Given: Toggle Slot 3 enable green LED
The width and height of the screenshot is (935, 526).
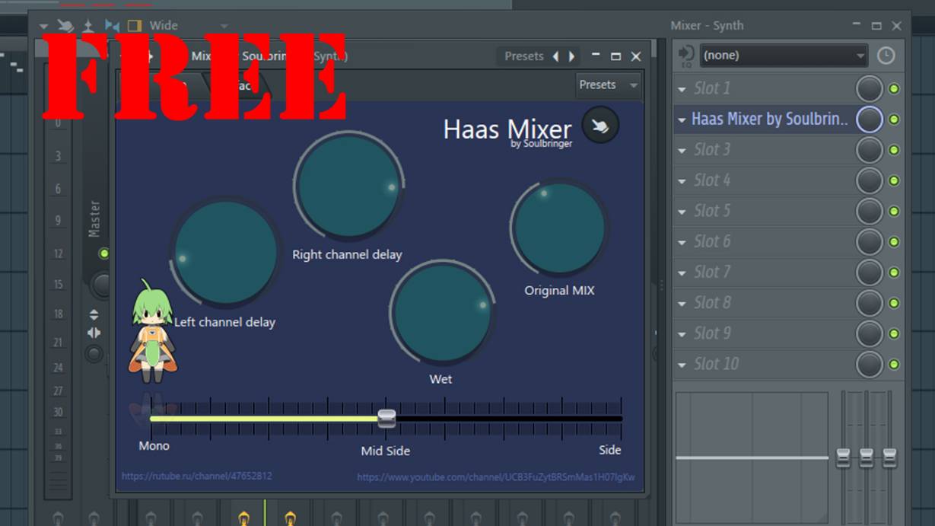Looking at the screenshot, I should tap(894, 150).
